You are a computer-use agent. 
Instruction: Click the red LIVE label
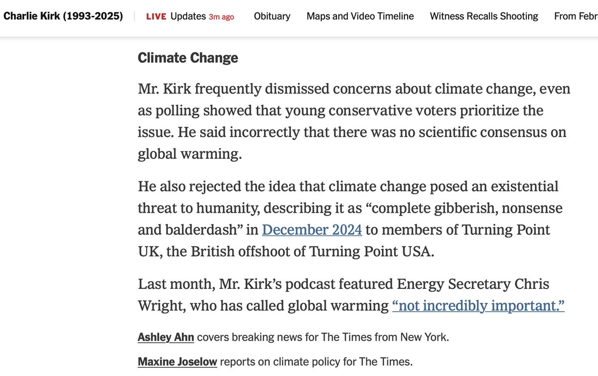tap(156, 16)
